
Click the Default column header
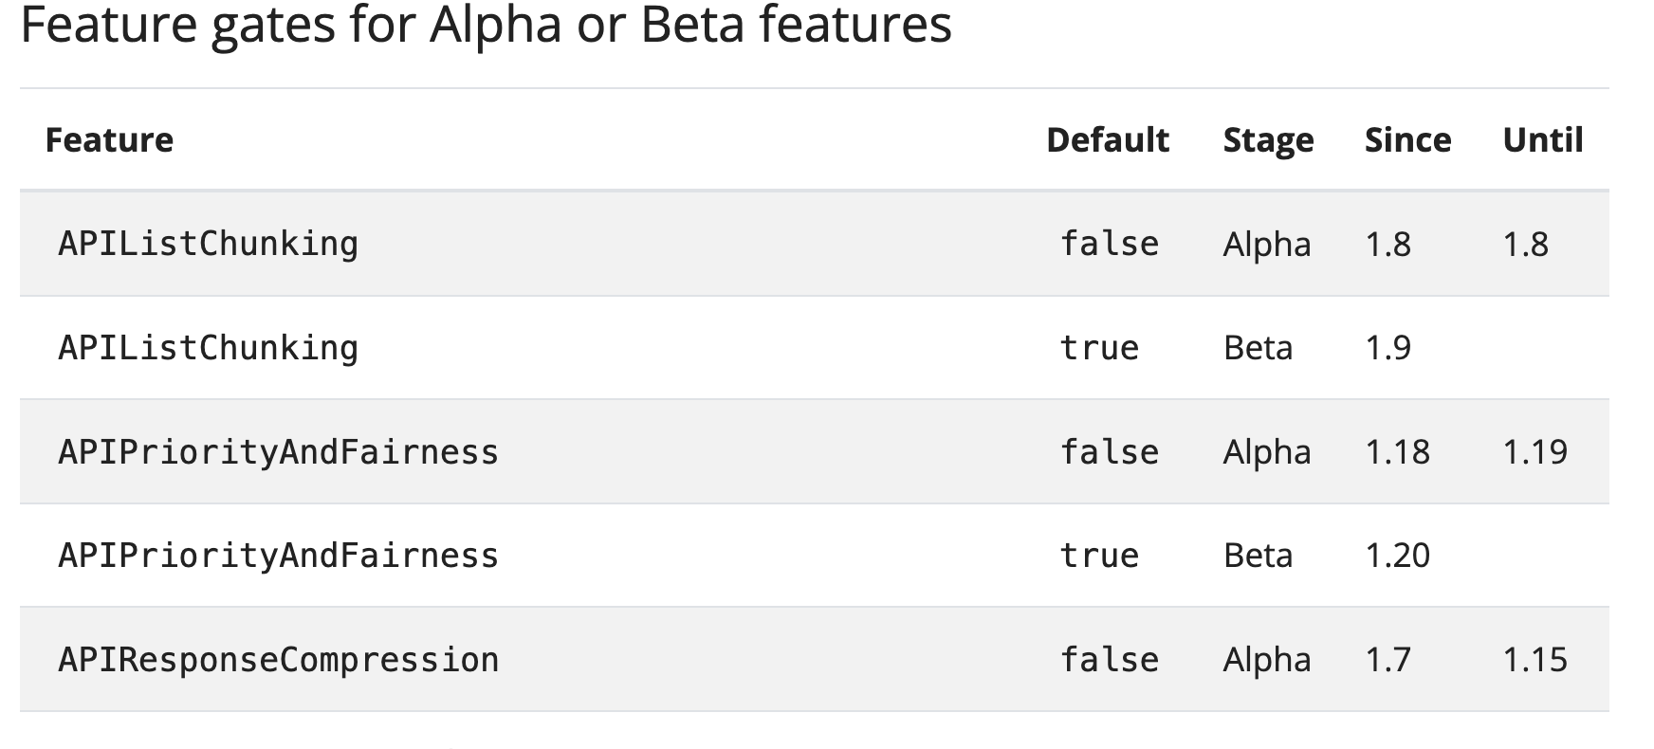1107,140
